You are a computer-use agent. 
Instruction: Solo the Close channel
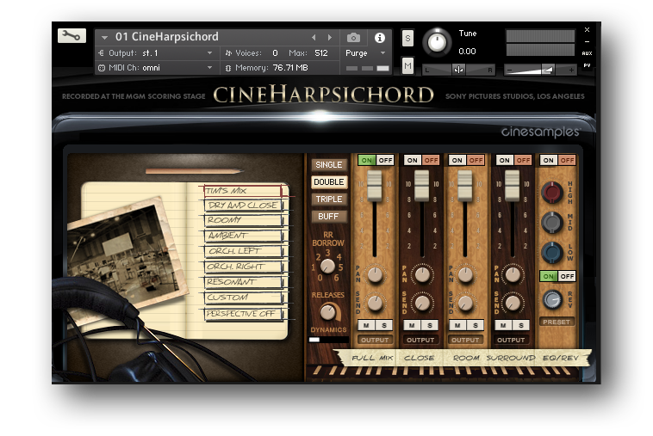(x=430, y=325)
